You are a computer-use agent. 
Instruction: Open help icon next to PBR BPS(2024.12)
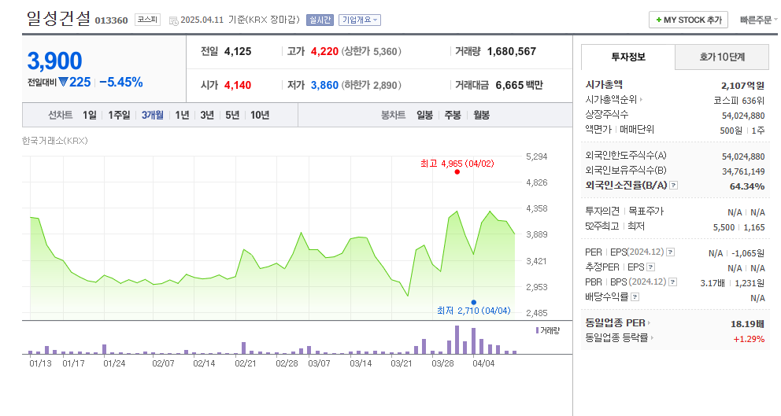coord(672,282)
